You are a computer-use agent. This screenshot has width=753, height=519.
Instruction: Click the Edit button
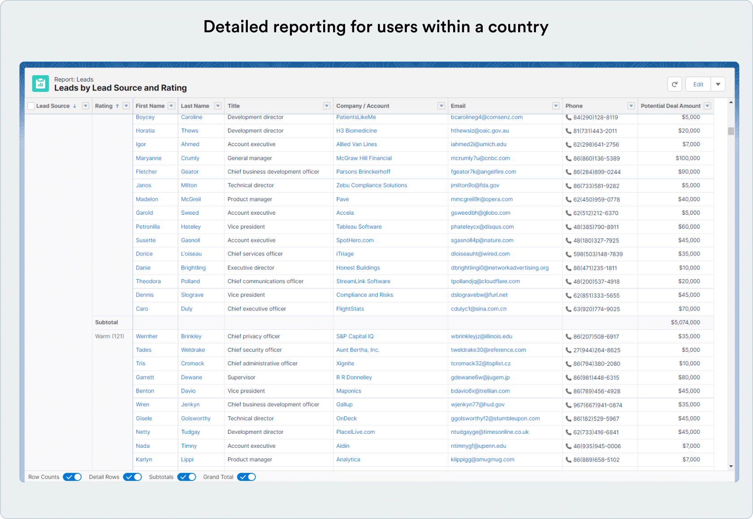(698, 84)
